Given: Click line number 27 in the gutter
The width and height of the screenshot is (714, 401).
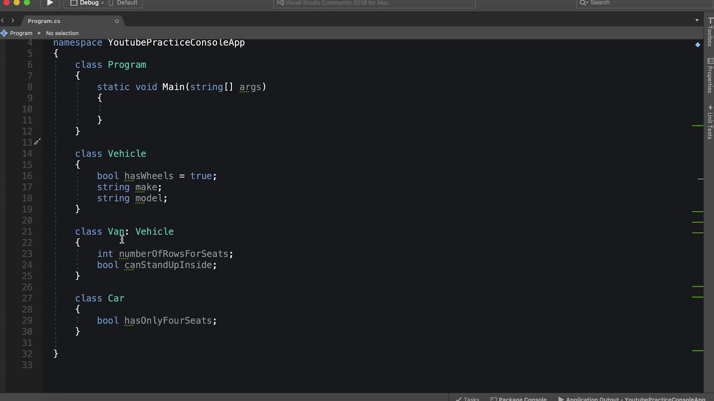Looking at the screenshot, I should [x=27, y=299].
